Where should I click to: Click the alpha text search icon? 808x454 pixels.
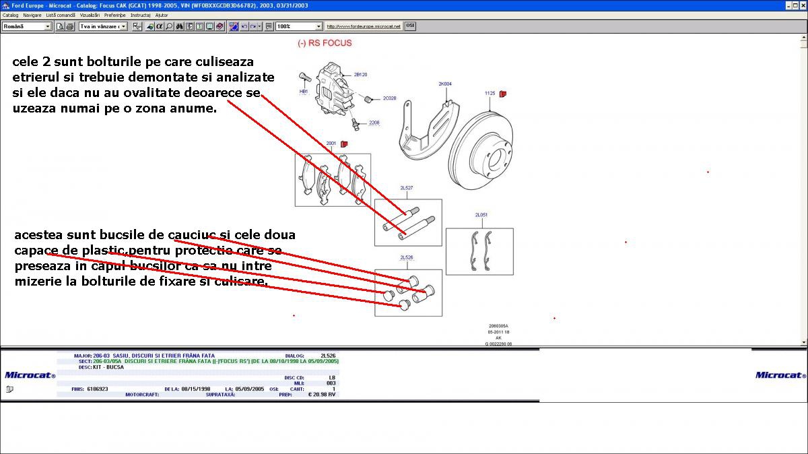click(160, 26)
